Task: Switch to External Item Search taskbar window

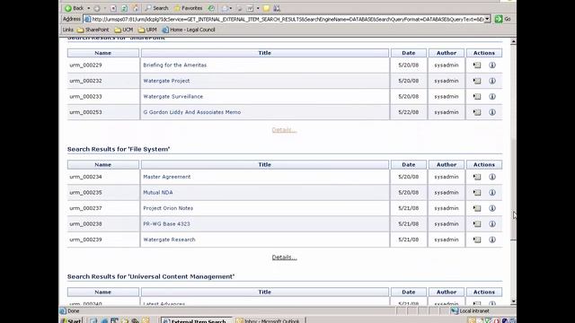Action: pyautogui.click(x=196, y=320)
